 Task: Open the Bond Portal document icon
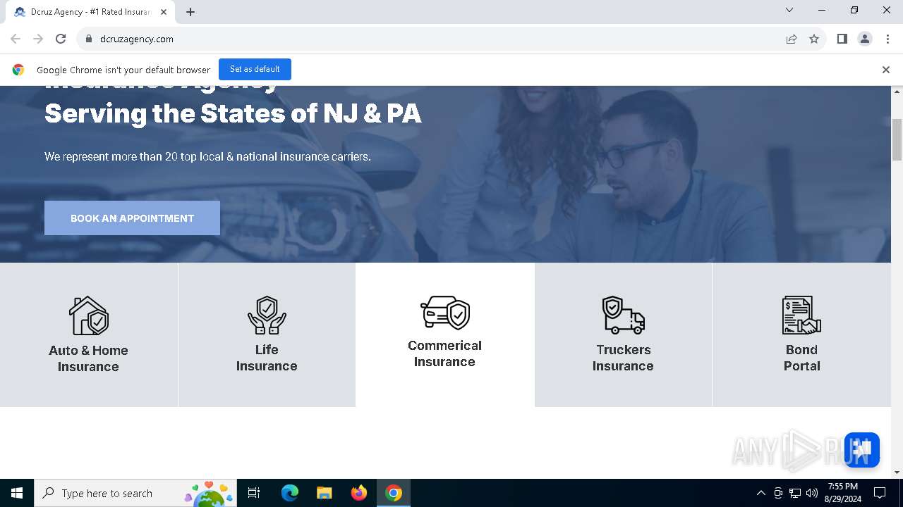pyautogui.click(x=802, y=315)
